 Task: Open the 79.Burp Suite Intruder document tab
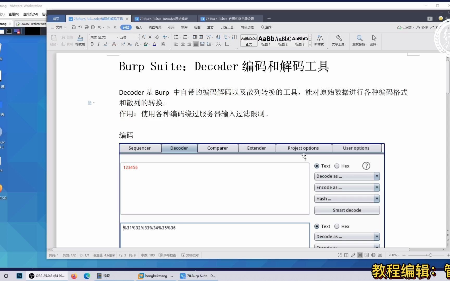[165, 18]
